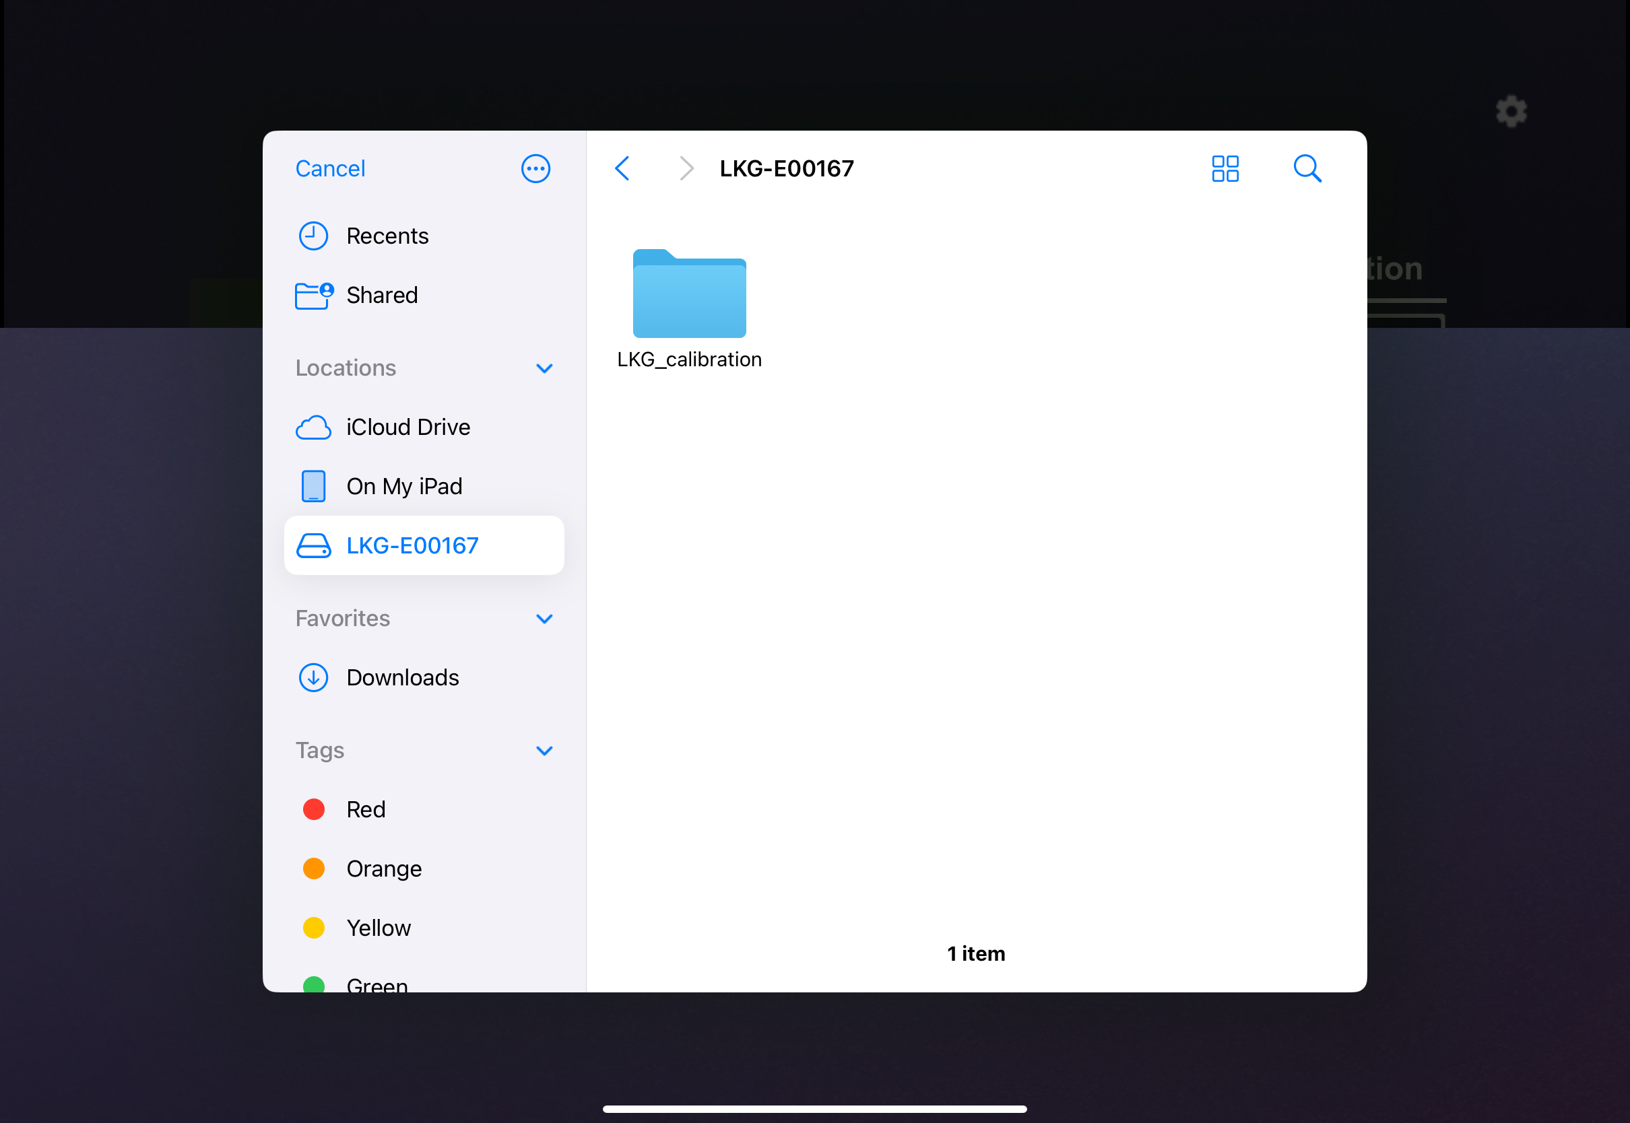
Task: Collapse the Tags section
Action: 544,751
